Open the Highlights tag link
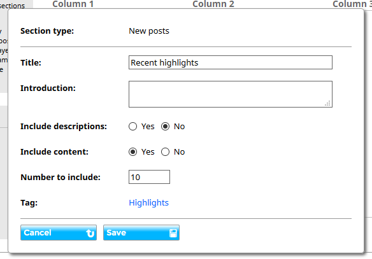 149,202
